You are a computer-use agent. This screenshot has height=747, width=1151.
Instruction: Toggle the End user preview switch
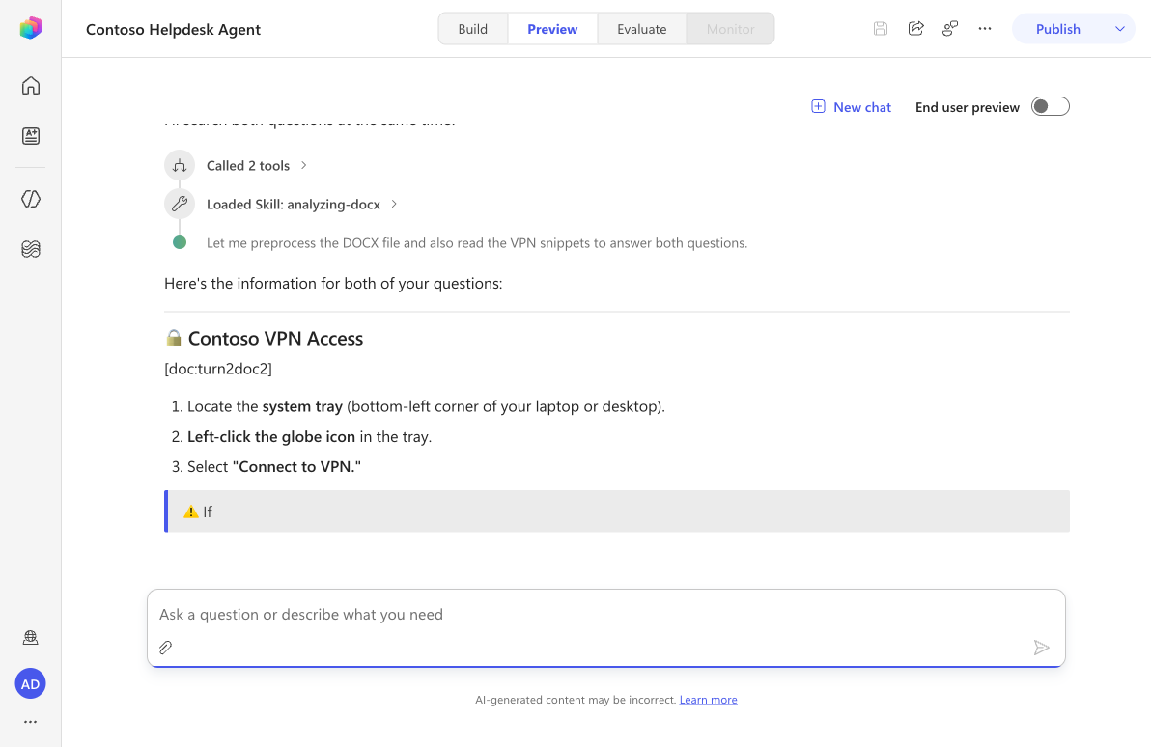point(1050,106)
